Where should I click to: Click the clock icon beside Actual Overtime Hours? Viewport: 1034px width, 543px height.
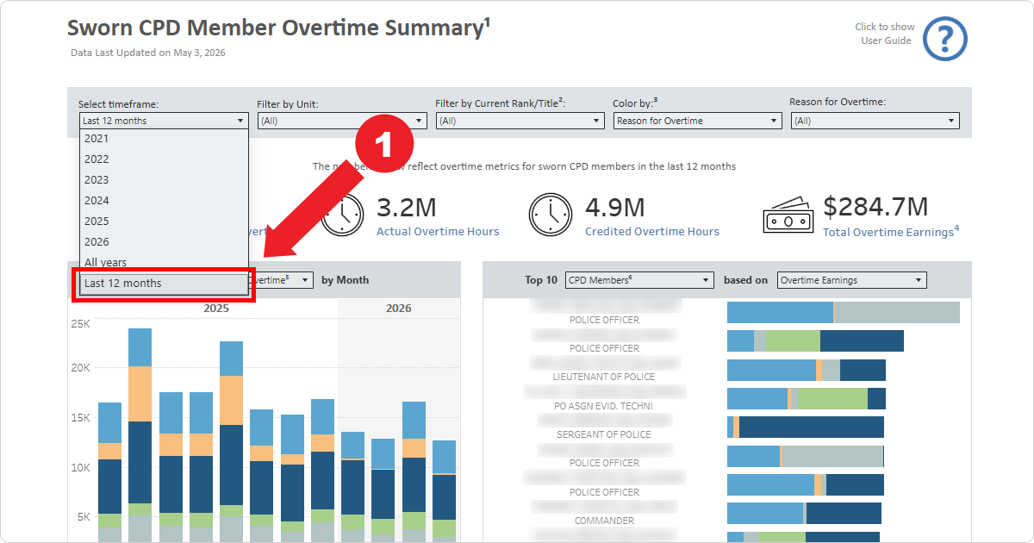343,215
